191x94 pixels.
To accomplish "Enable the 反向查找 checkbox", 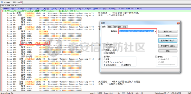I will [105, 44].
